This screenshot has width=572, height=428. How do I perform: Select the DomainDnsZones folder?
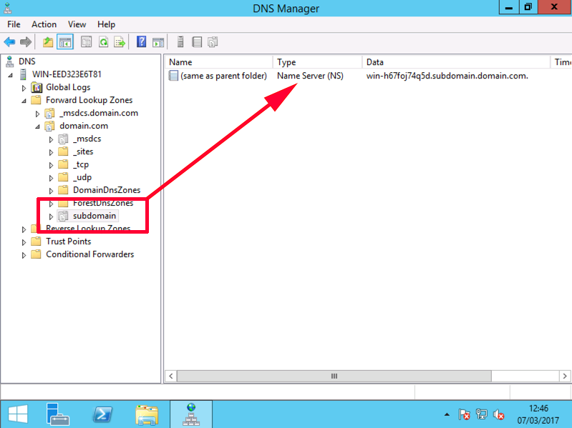coord(107,190)
